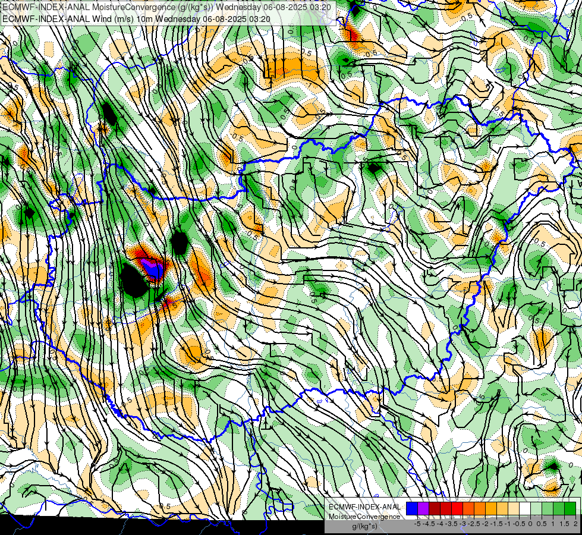The width and height of the screenshot is (582, 535).
Task: Click the MoistureConvergence title line at the top
Action: (166, 7)
